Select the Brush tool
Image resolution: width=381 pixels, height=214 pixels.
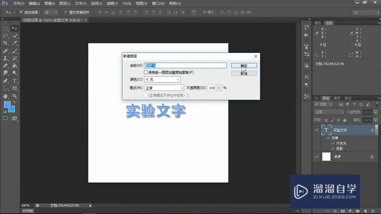tap(15, 51)
